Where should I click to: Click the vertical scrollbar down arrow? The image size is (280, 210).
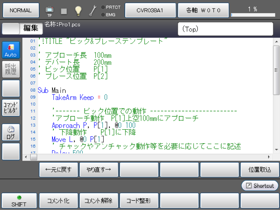pyautogui.click(x=276, y=150)
